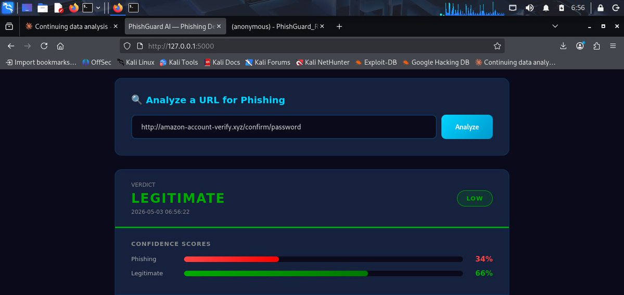Open the Exploit-DB bookmark
This screenshot has width=624, height=295.
(376, 62)
